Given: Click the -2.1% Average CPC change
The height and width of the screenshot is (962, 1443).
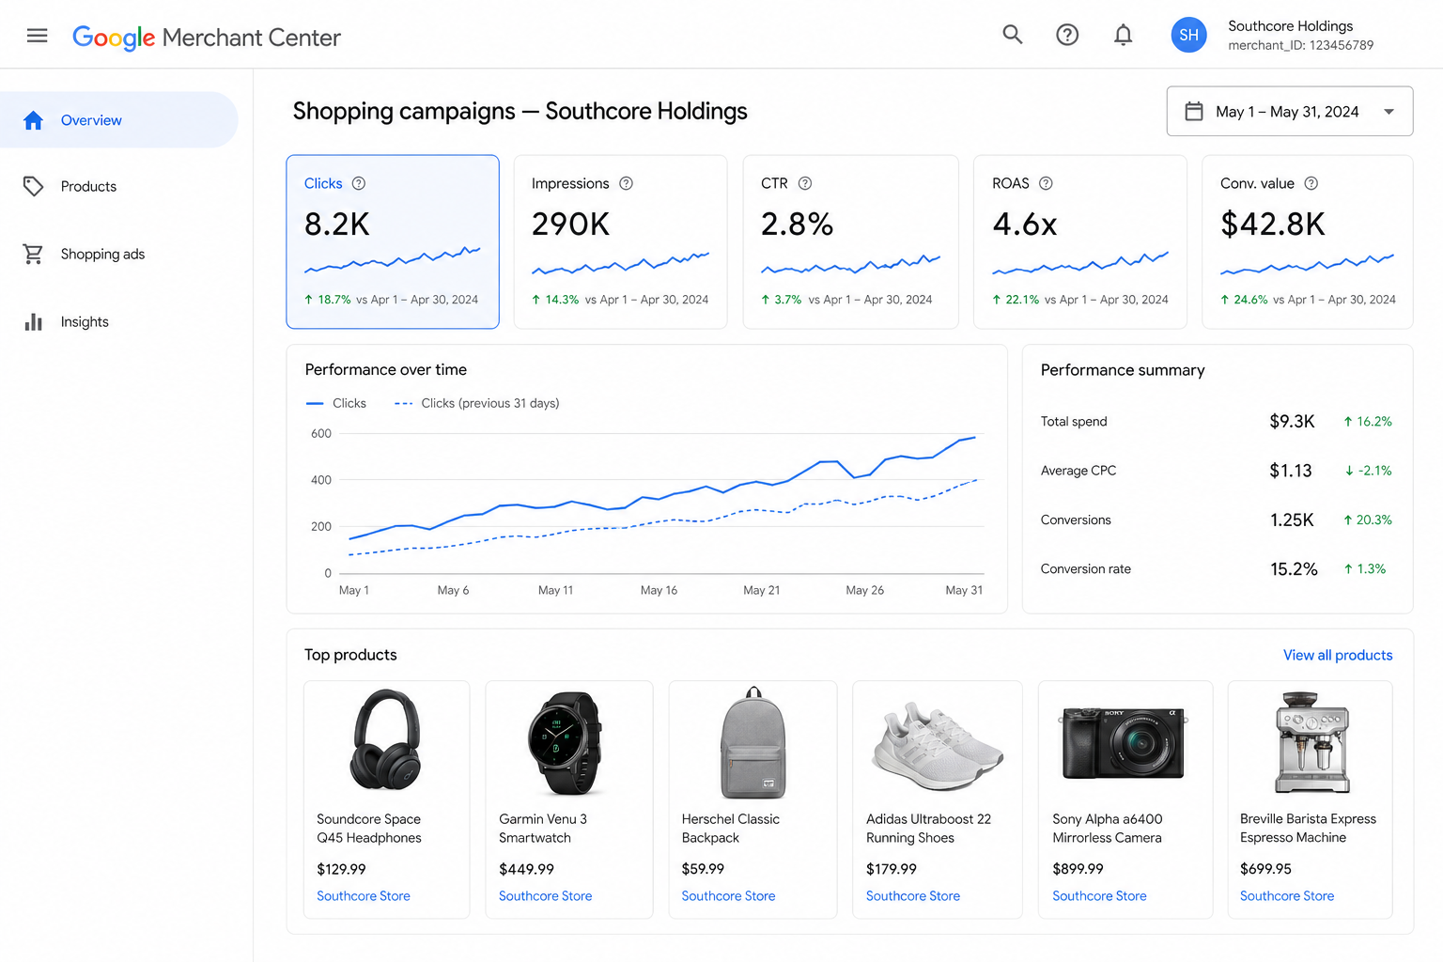Looking at the screenshot, I should click(1369, 471).
